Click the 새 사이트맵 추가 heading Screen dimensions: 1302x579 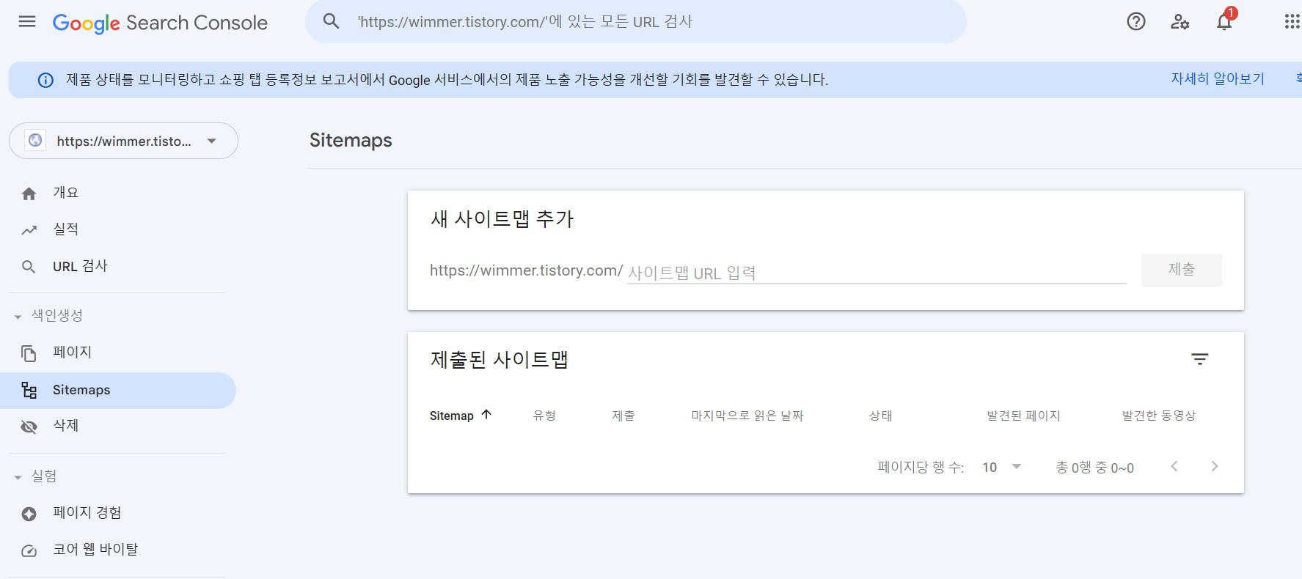(x=502, y=218)
